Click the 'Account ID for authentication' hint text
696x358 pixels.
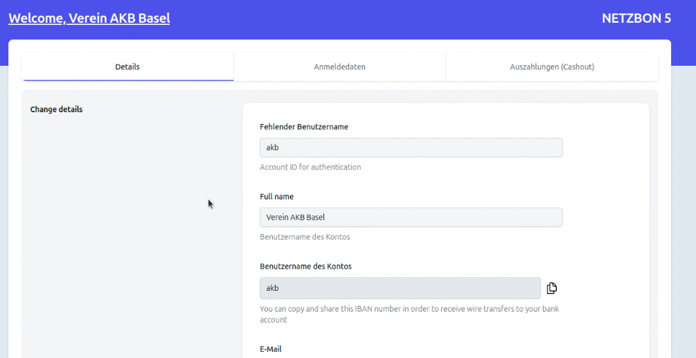coord(310,167)
